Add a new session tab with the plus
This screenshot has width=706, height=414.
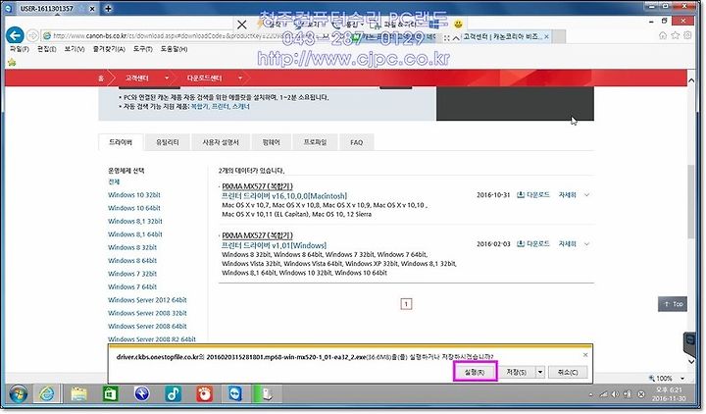[x=108, y=8]
